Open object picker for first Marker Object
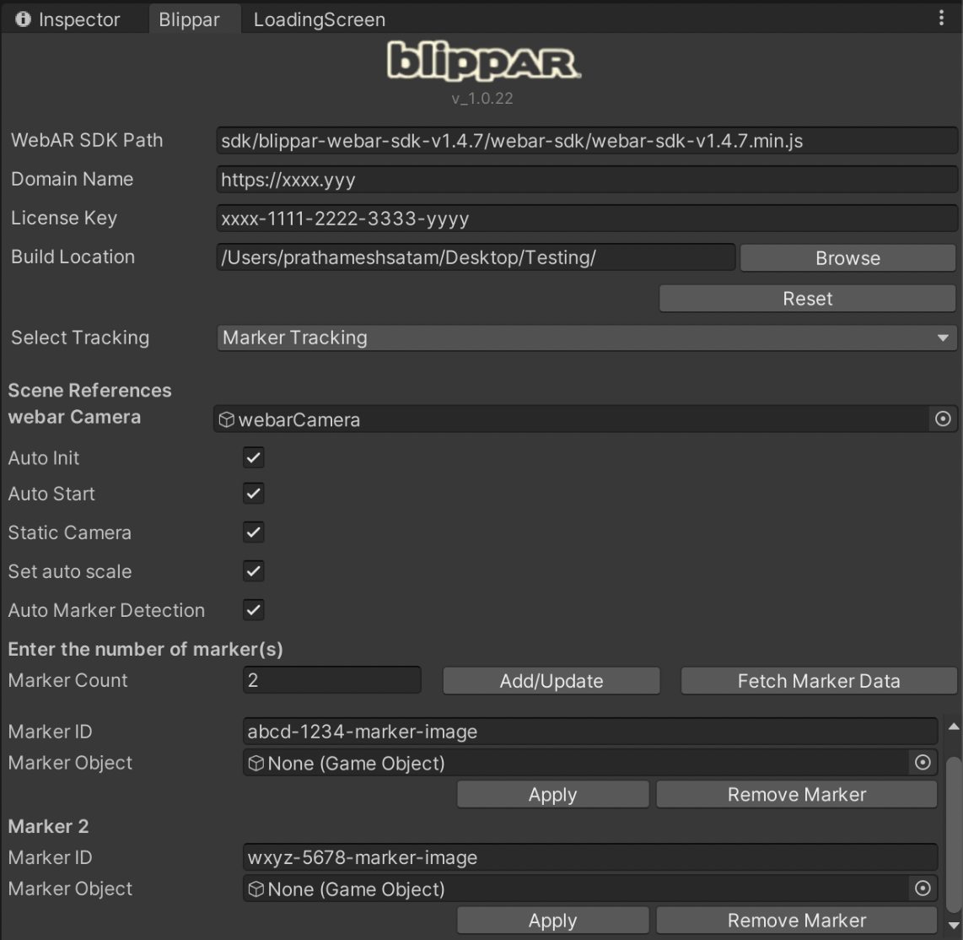This screenshot has width=963, height=940. [923, 763]
